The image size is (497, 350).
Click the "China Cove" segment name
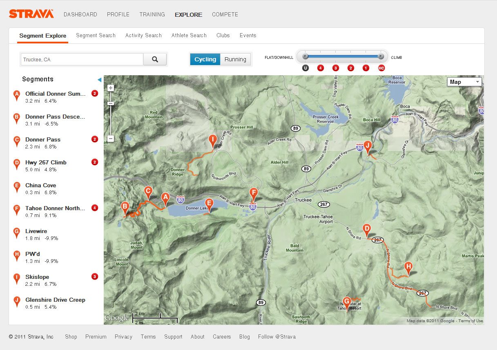(x=41, y=185)
